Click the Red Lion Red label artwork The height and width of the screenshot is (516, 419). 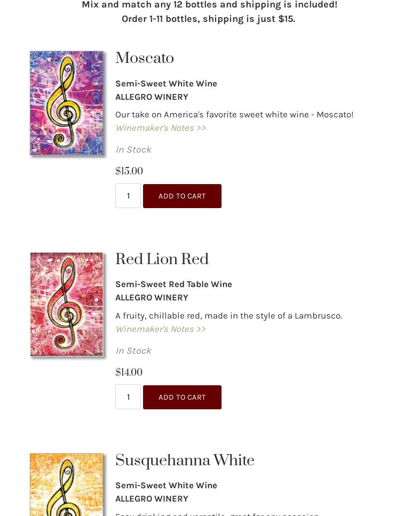66,304
